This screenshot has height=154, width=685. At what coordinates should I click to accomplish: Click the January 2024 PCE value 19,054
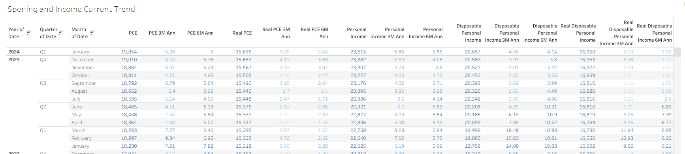click(129, 52)
